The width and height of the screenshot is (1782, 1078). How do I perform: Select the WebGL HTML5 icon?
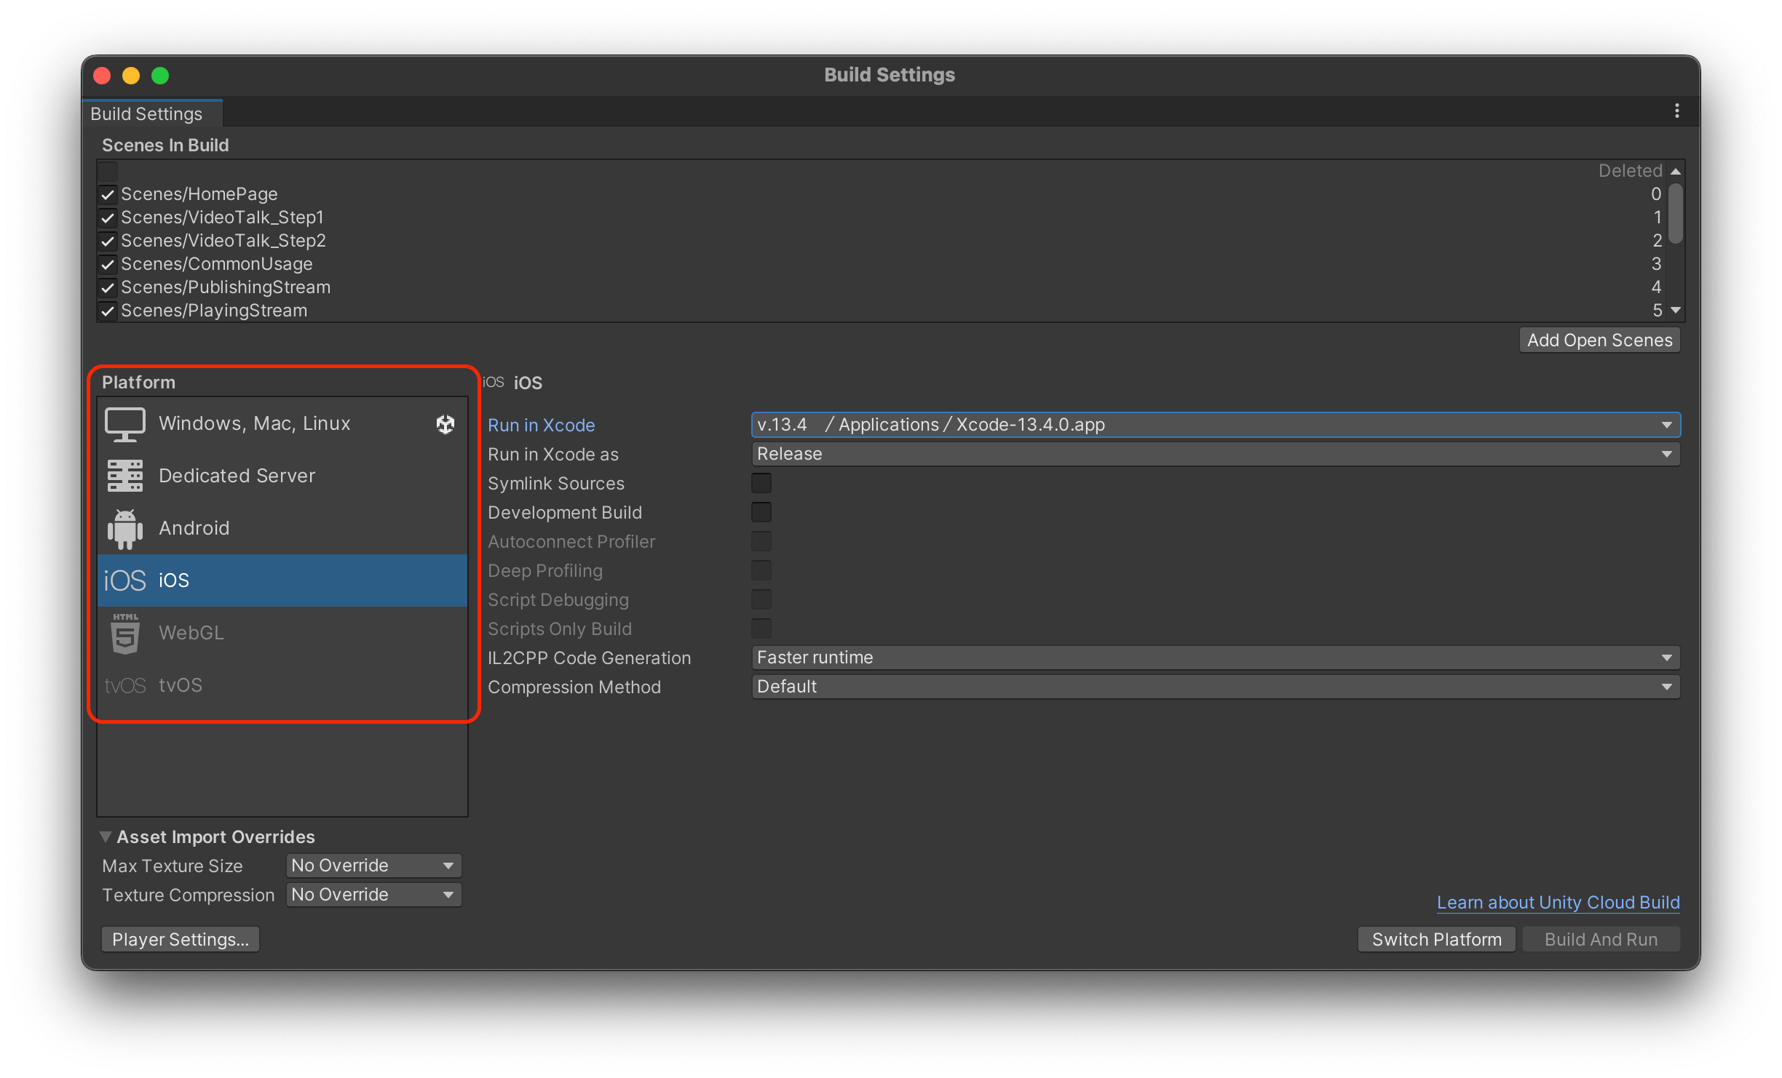125,633
